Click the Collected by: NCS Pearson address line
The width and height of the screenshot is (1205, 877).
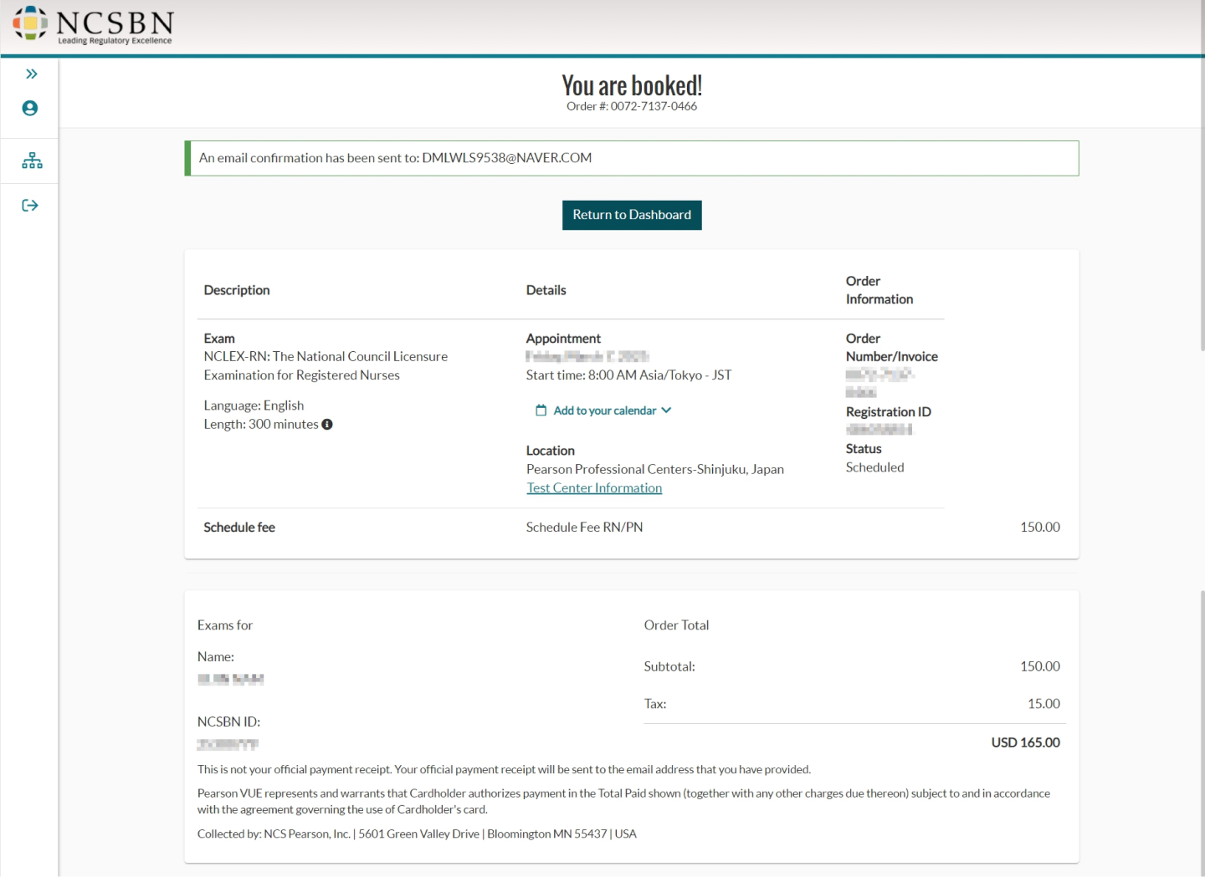(x=417, y=834)
